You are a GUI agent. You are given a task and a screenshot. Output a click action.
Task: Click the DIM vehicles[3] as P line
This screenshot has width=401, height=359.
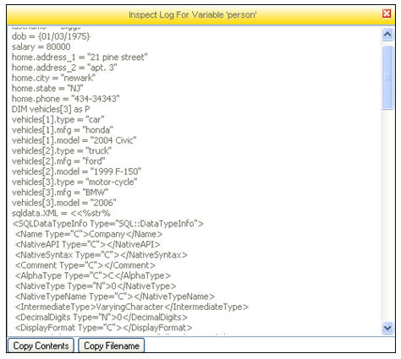click(51, 109)
